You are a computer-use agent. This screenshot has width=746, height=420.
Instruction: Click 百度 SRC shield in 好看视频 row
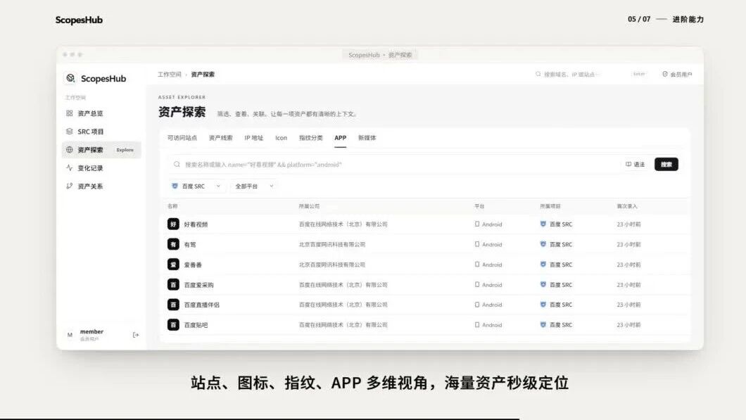pyautogui.click(x=543, y=224)
